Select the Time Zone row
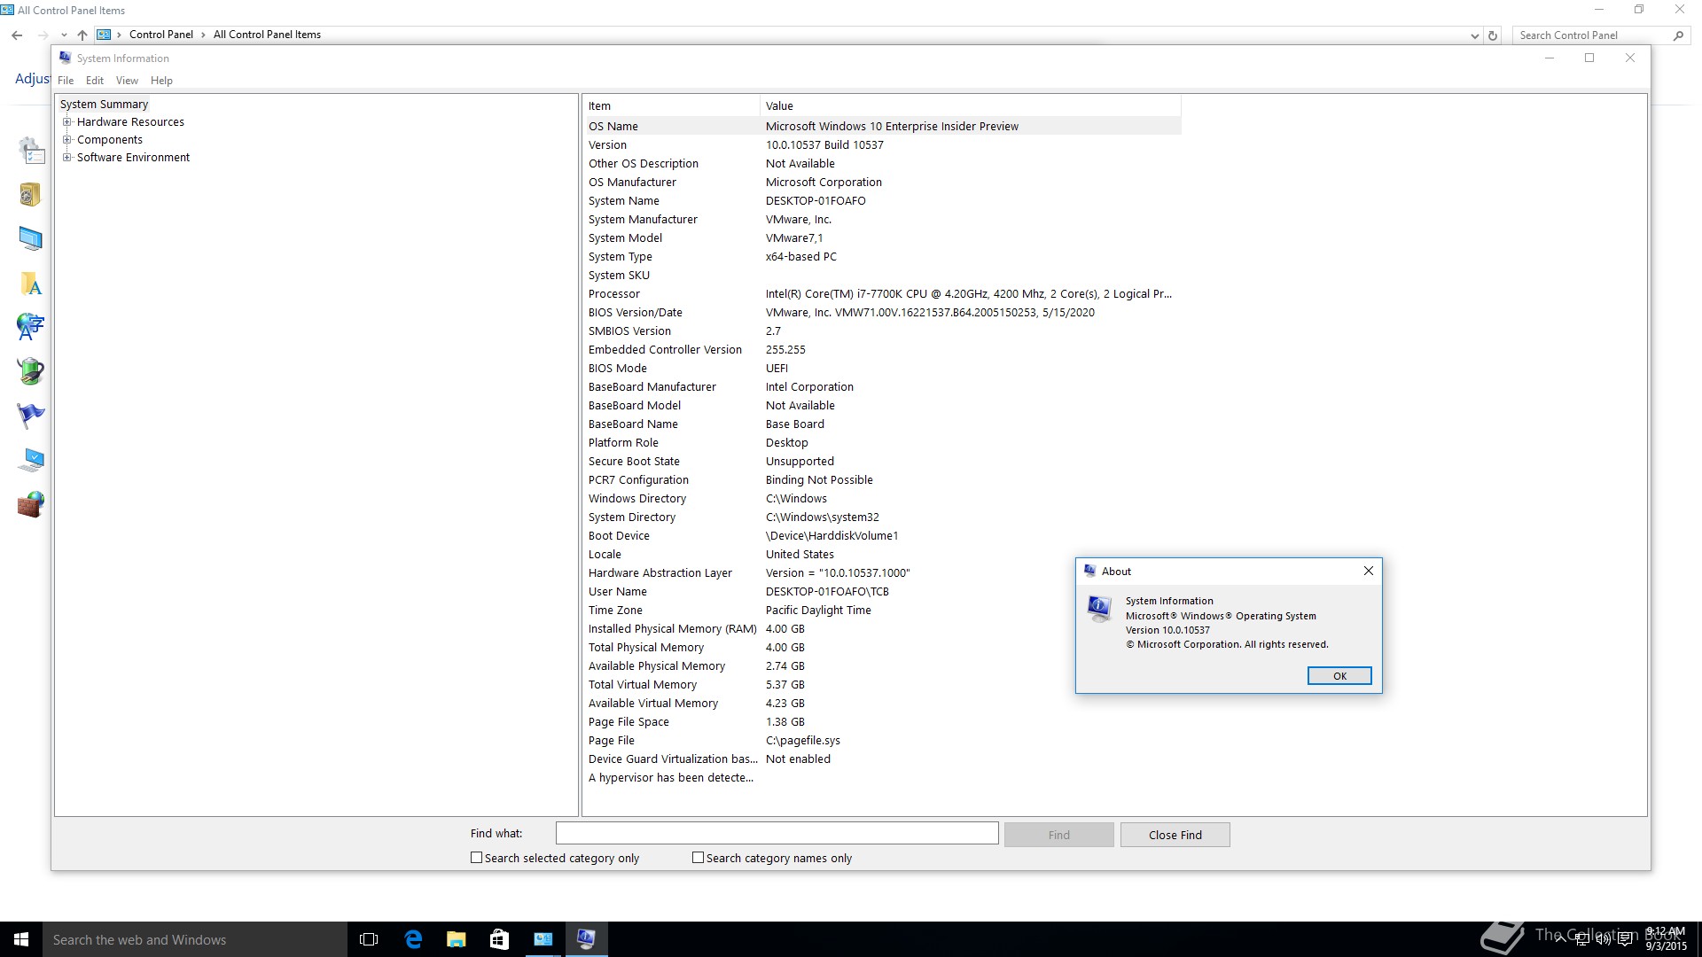 pyautogui.click(x=883, y=611)
